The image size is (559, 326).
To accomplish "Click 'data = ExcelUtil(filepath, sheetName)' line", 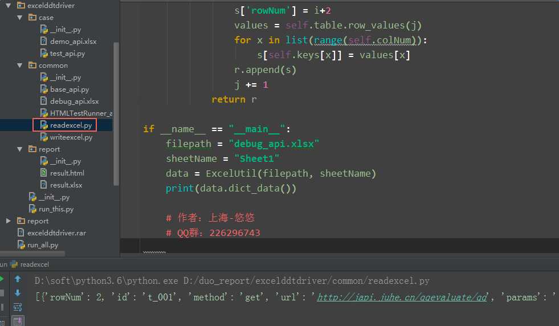I will (271, 173).
